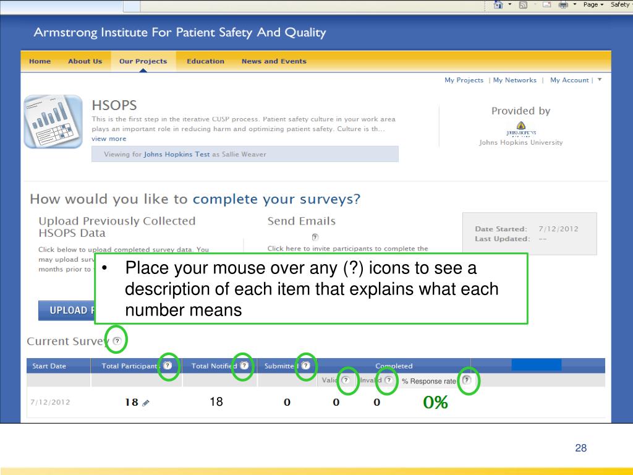633x475 pixels.
Task: Open the Education navigation item
Action: pos(205,61)
